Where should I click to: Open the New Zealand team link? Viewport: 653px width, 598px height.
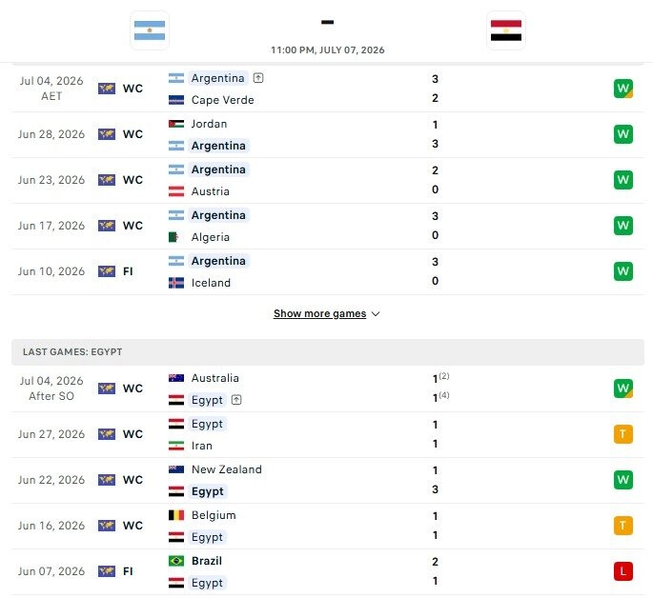pyautogui.click(x=227, y=469)
